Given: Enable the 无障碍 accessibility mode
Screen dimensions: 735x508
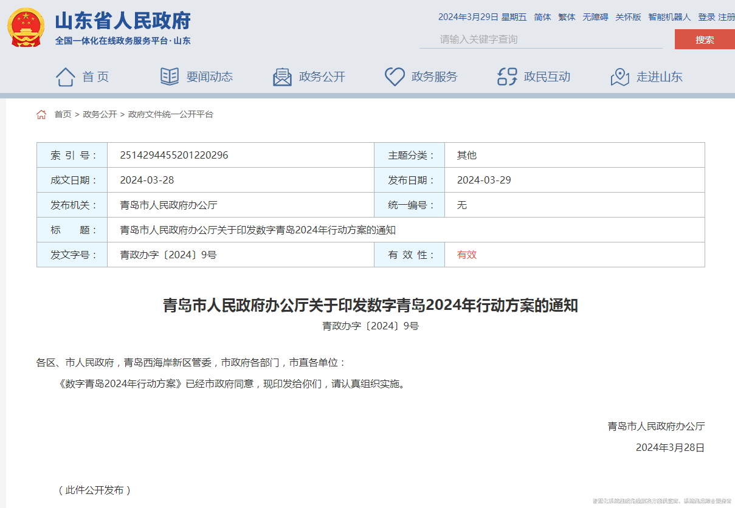Looking at the screenshot, I should [595, 17].
